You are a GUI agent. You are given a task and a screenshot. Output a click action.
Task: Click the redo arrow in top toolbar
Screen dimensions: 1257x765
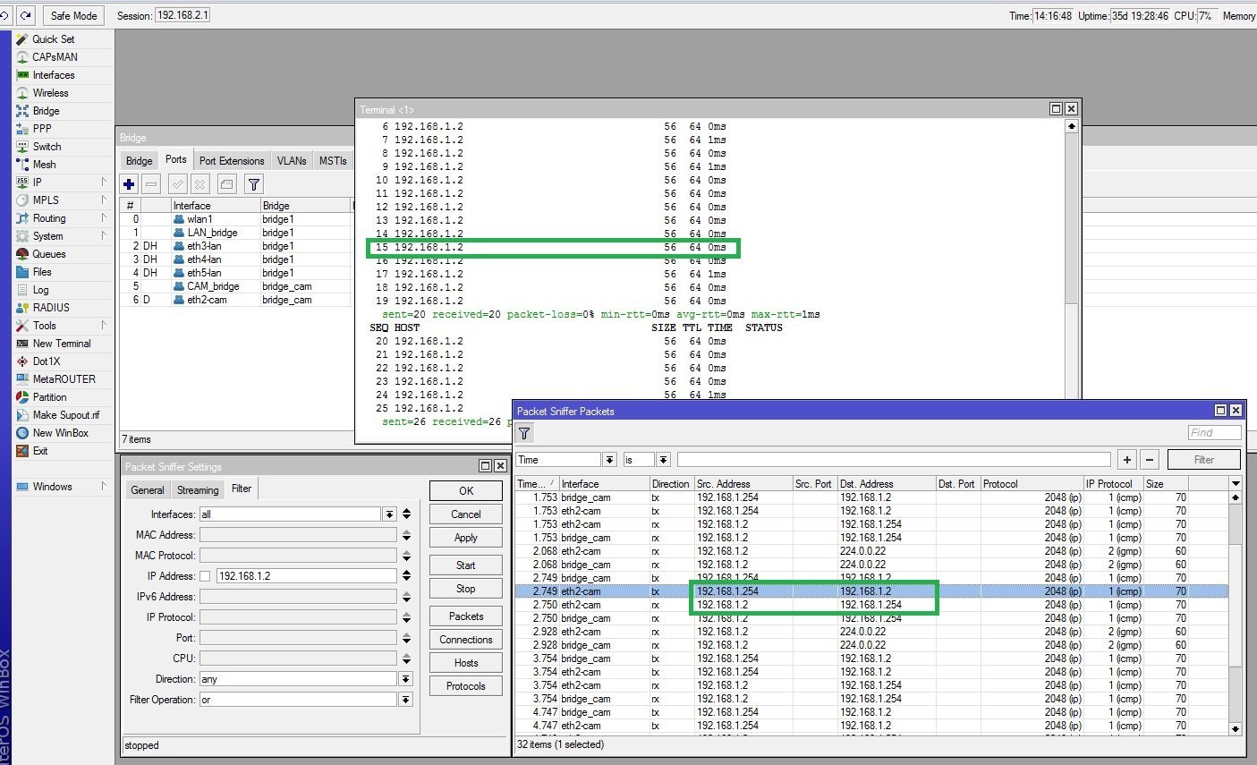(25, 15)
